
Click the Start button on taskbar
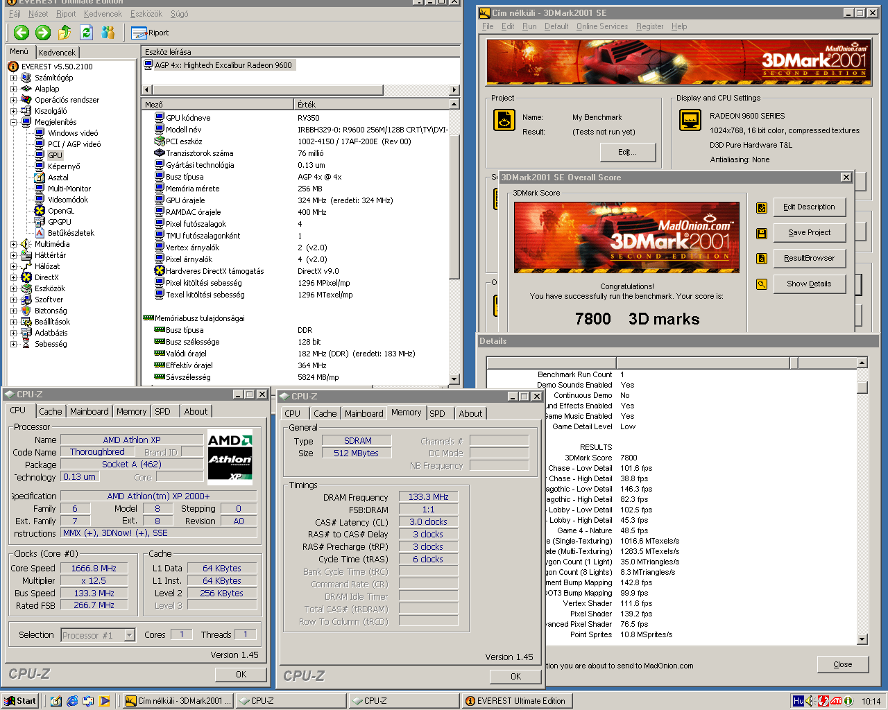pos(19,701)
